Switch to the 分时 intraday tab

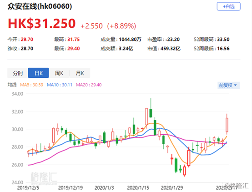click(18, 73)
